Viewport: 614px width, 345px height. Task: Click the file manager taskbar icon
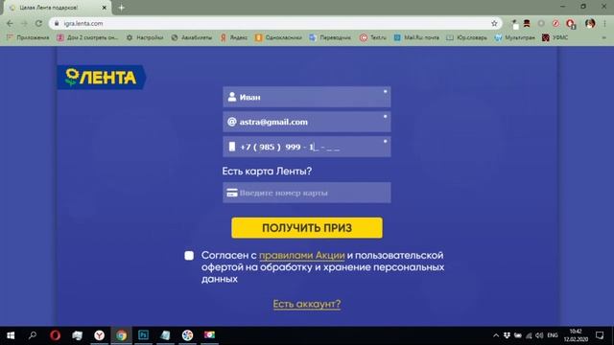coord(77,335)
